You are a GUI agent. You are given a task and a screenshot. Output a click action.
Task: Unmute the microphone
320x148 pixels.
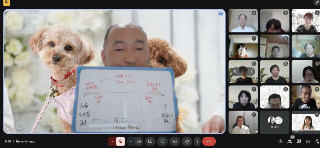120,141
